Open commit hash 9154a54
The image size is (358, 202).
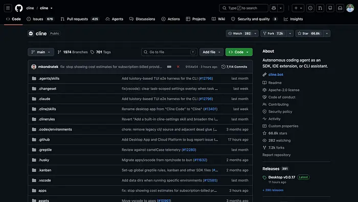pos(192,66)
